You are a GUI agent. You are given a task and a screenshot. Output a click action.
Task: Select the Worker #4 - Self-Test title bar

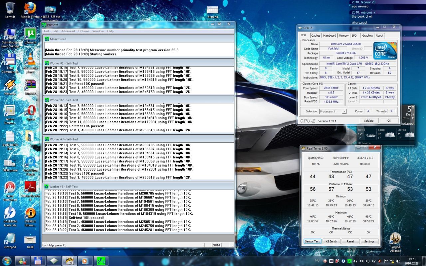click(139, 187)
